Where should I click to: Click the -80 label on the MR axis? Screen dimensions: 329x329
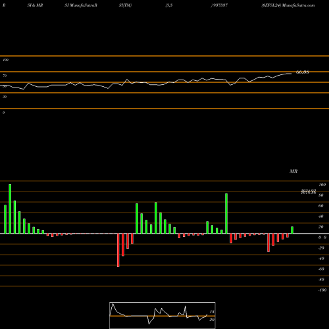pyautogui.click(x=321, y=280)
